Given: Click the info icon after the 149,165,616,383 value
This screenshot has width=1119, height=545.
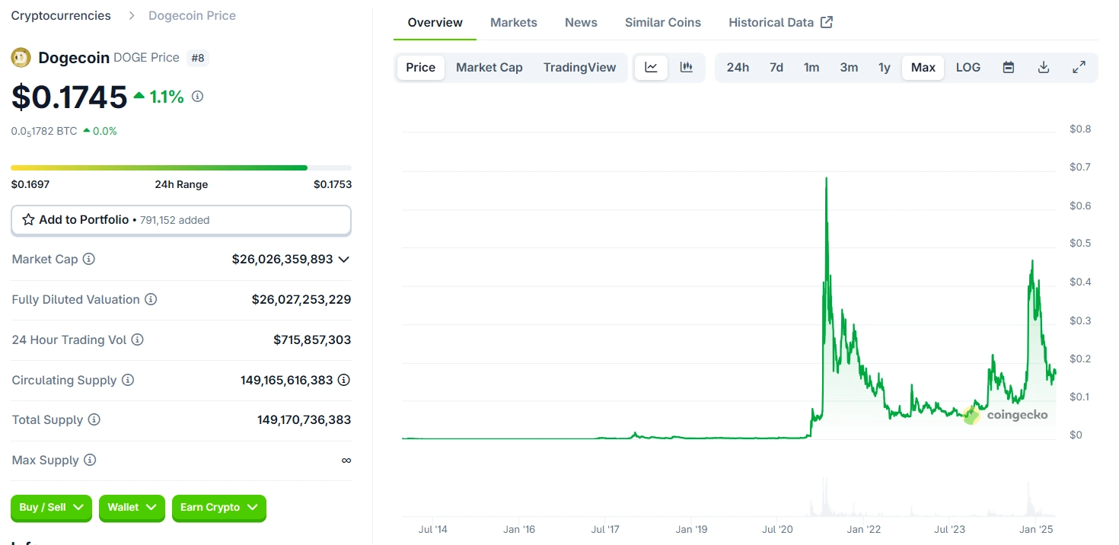Looking at the screenshot, I should coord(344,380).
